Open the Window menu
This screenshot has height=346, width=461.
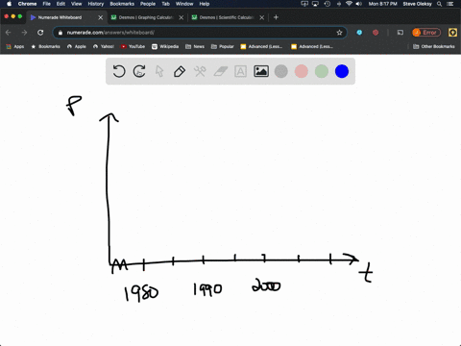click(x=184, y=4)
